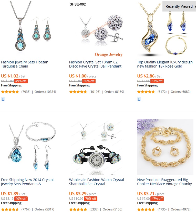Click star rating of 18k Rose Gold set

point(146,92)
